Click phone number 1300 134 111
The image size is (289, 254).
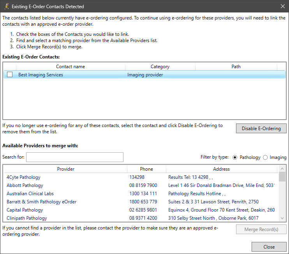[x=143, y=194]
